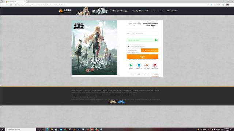Click the Edge browser taskbar icon

[x=47, y=130]
